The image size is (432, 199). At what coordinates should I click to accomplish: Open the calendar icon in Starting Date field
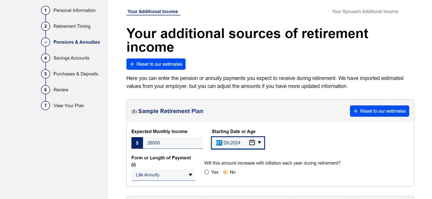[252, 143]
